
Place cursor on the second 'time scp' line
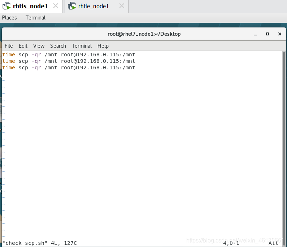[69, 61]
